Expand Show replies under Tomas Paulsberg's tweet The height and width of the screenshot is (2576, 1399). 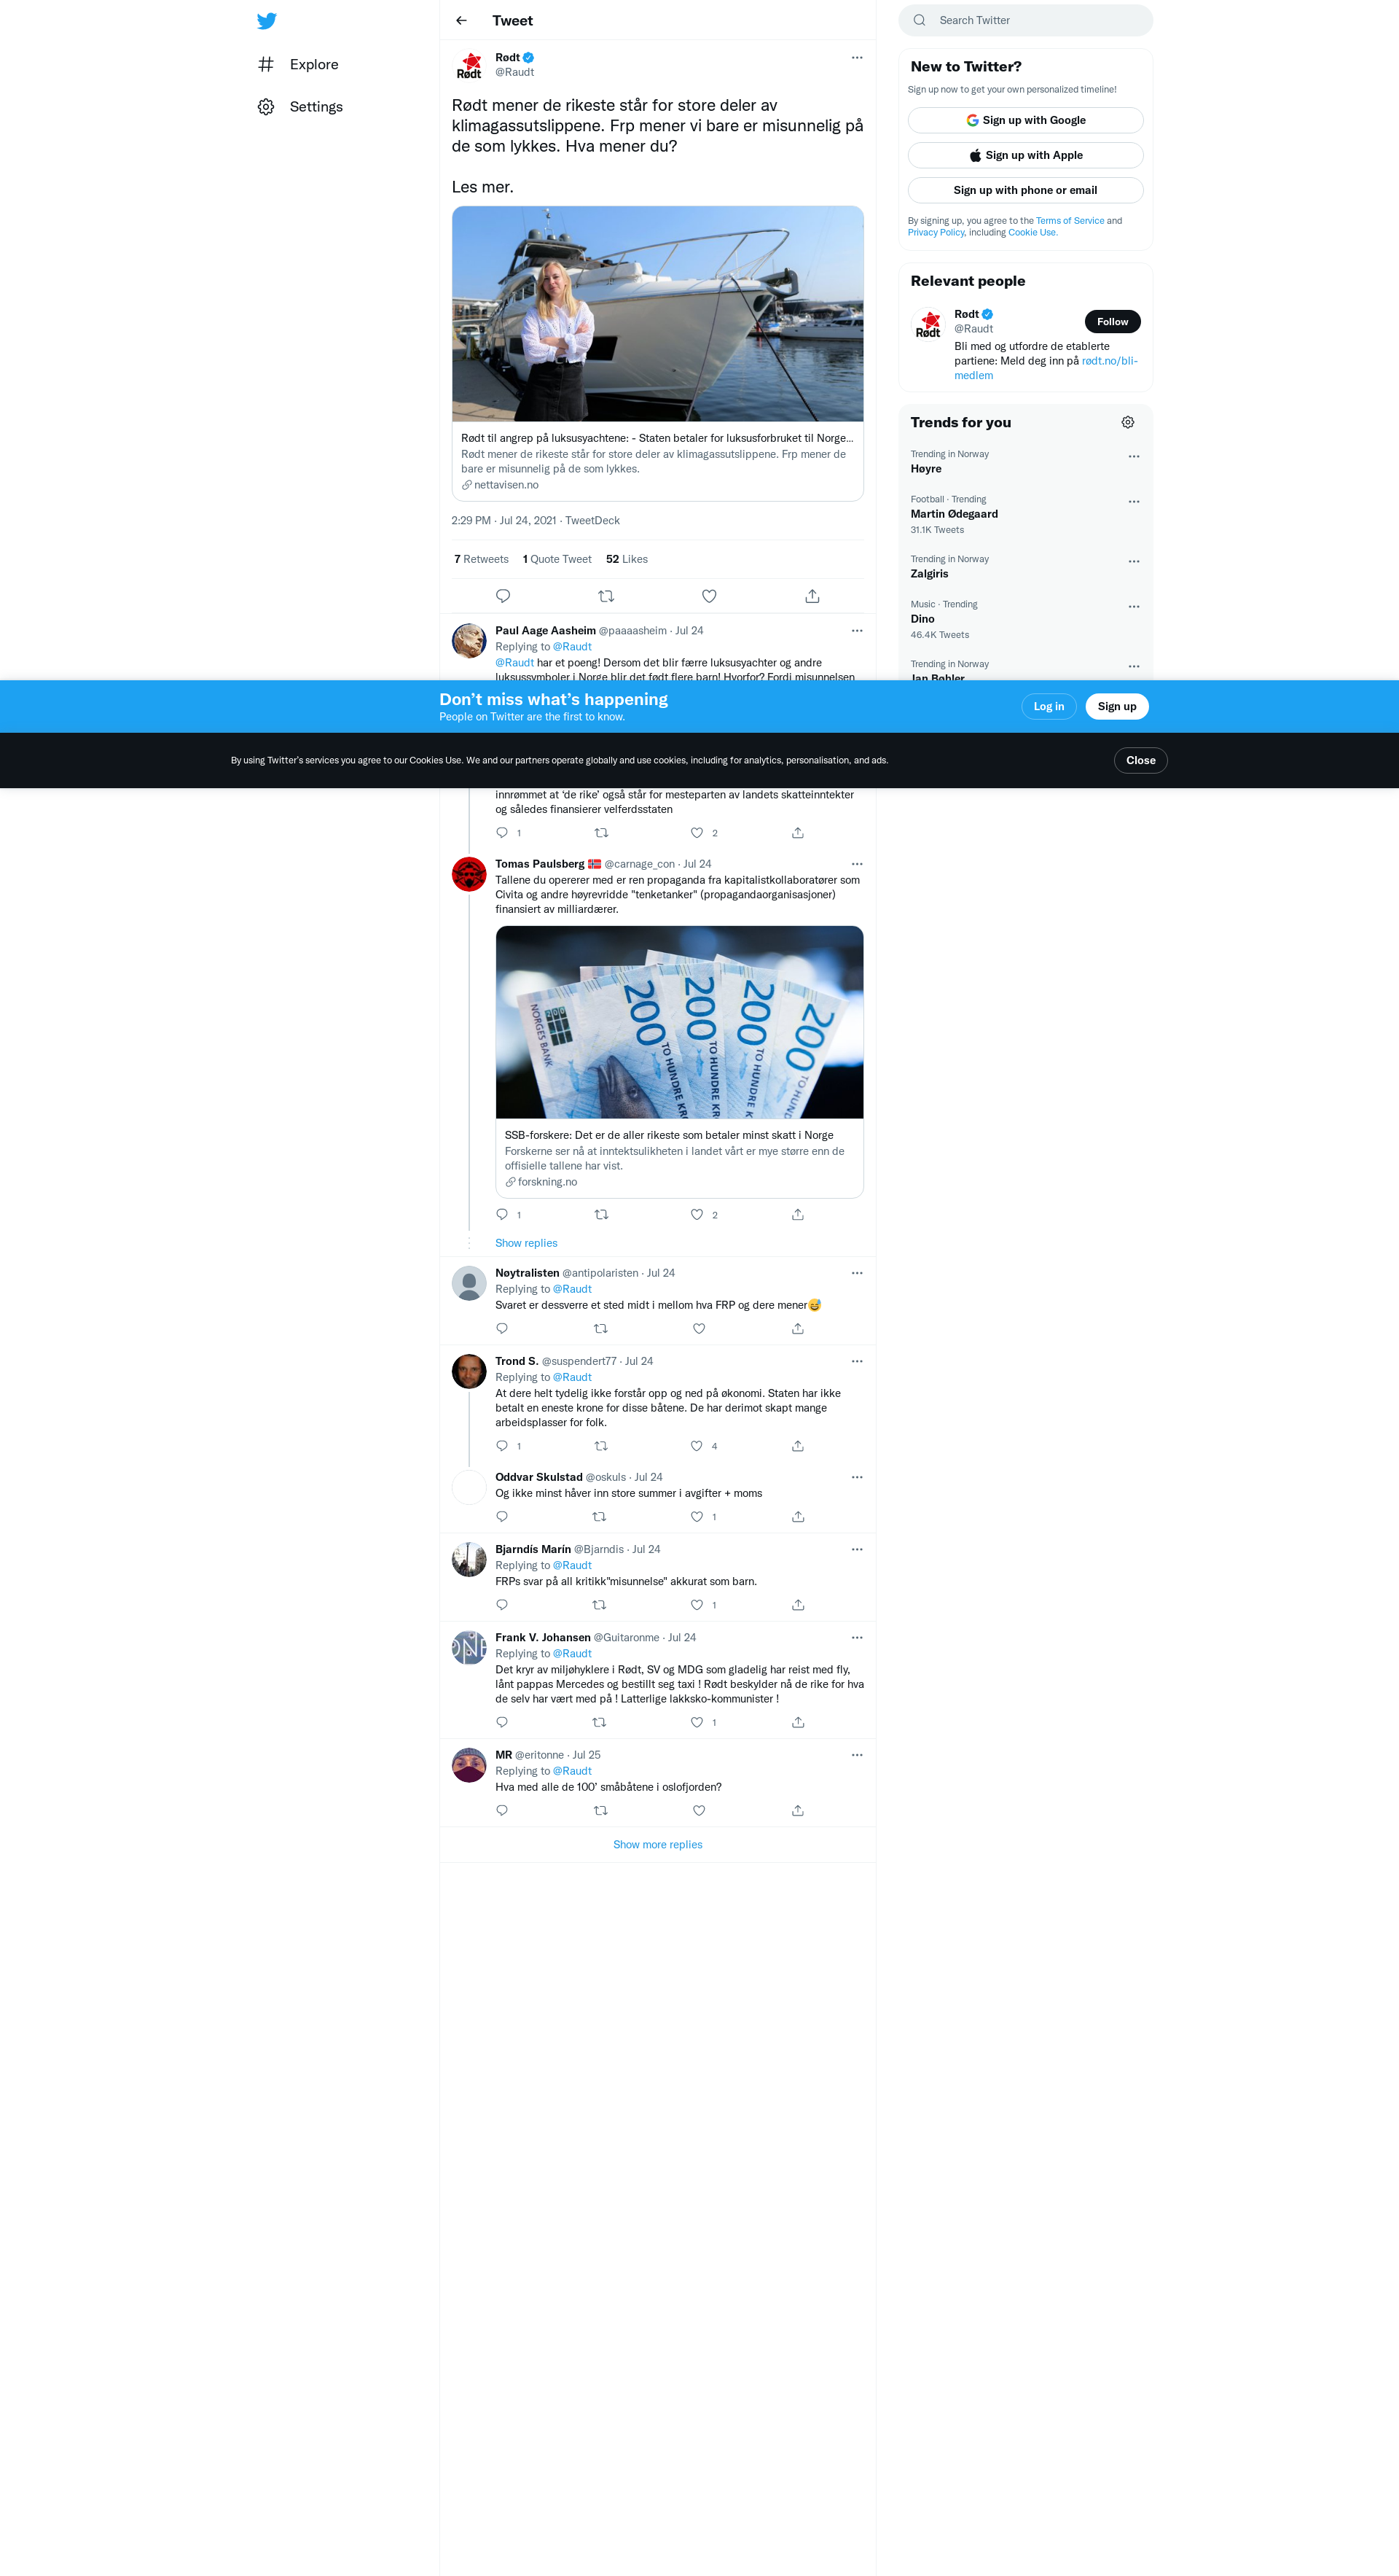[527, 1244]
